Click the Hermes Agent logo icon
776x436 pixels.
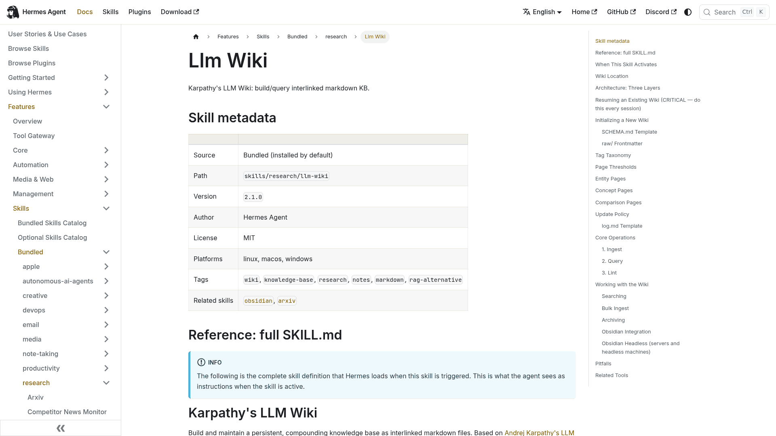pos(13,12)
